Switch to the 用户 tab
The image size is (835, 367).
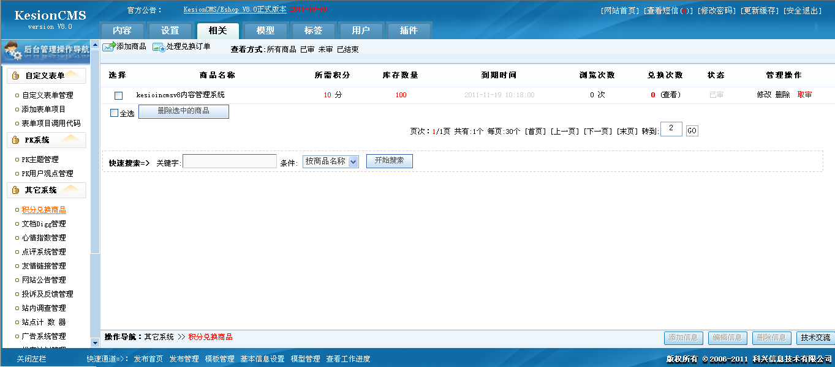(x=361, y=30)
